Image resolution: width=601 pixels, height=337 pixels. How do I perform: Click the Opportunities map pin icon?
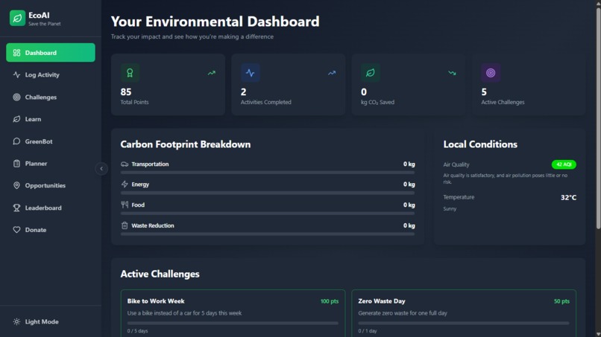pos(16,185)
